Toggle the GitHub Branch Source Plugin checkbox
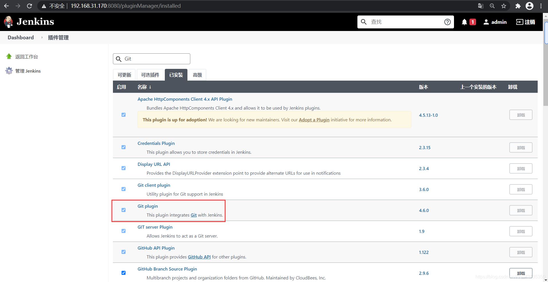Viewport: 548px width, 282px height. [x=124, y=273]
